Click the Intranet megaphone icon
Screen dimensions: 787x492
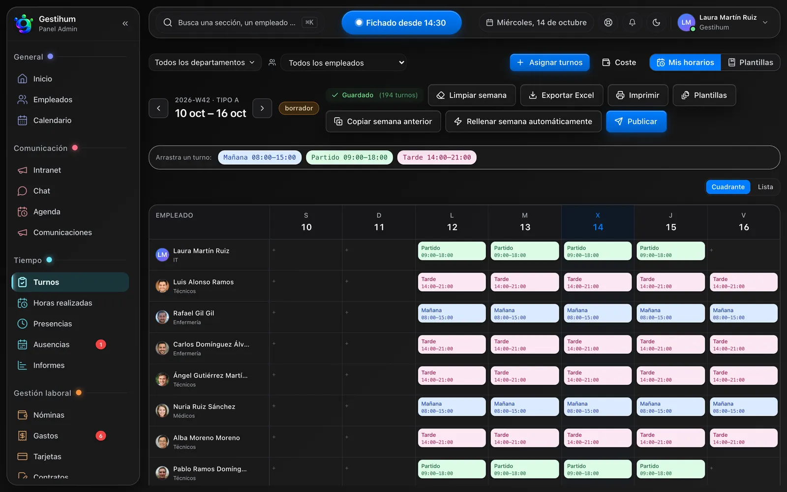[x=23, y=170]
